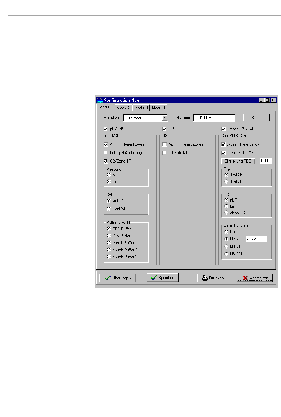Screen dimensions: 281x417
Task: Switch to the Modul 1 tab
Action: coord(106,107)
